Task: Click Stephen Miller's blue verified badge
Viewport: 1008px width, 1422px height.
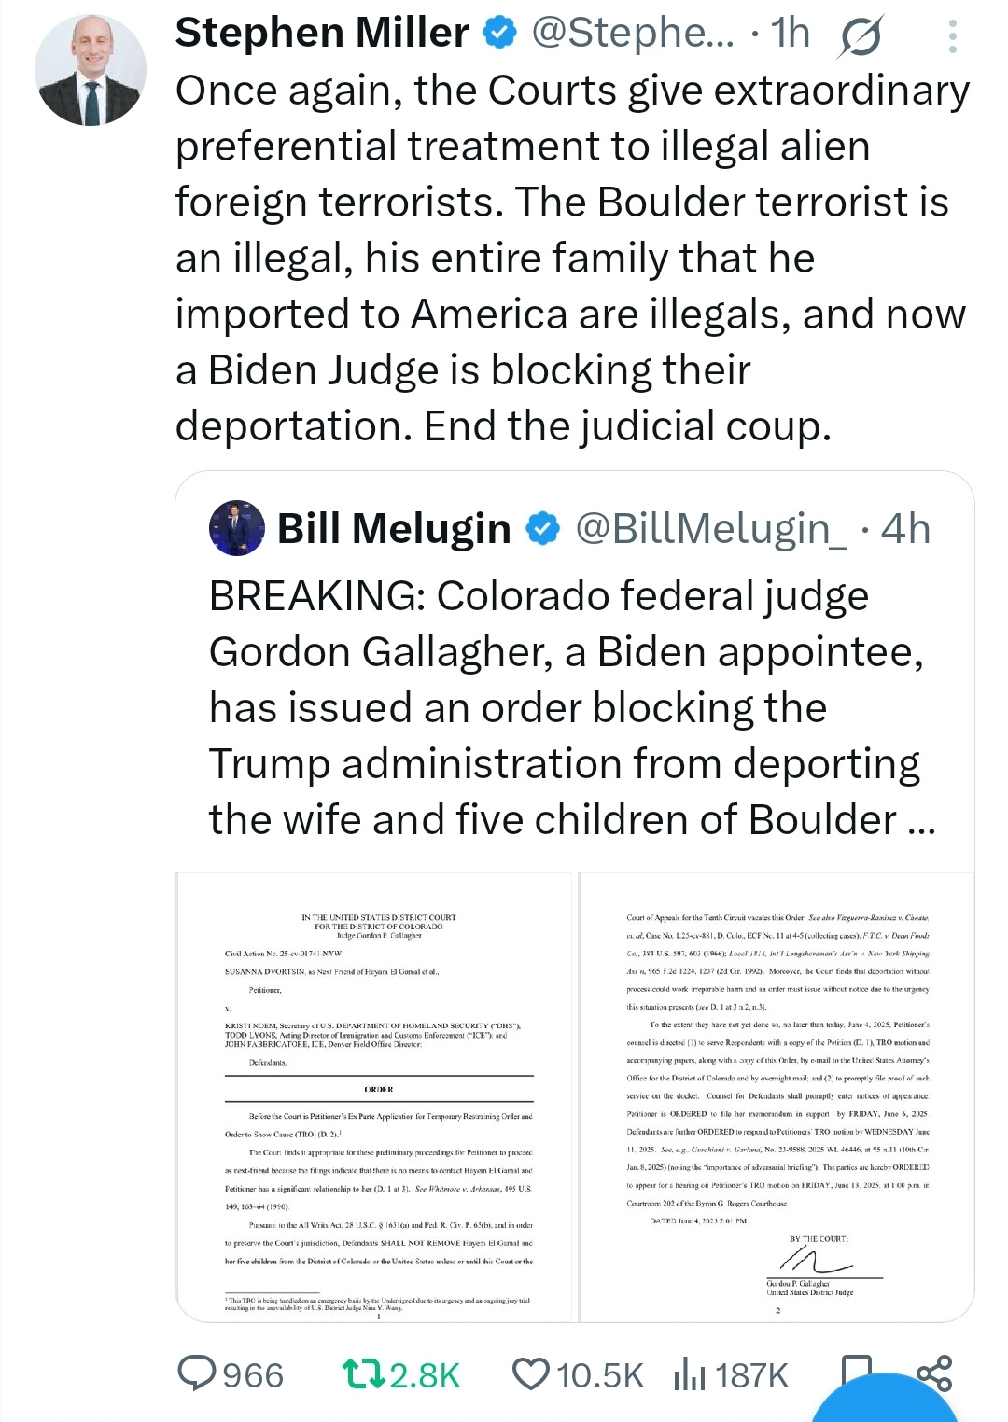Action: [x=499, y=34]
